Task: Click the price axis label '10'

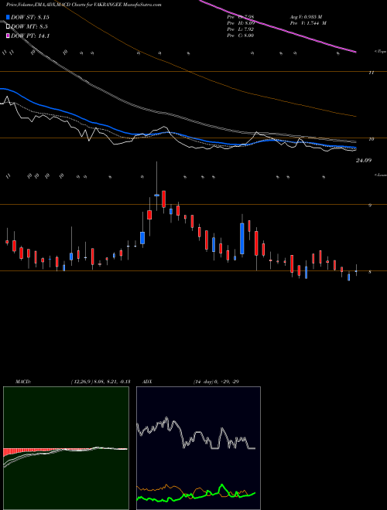Action: (x=371, y=139)
